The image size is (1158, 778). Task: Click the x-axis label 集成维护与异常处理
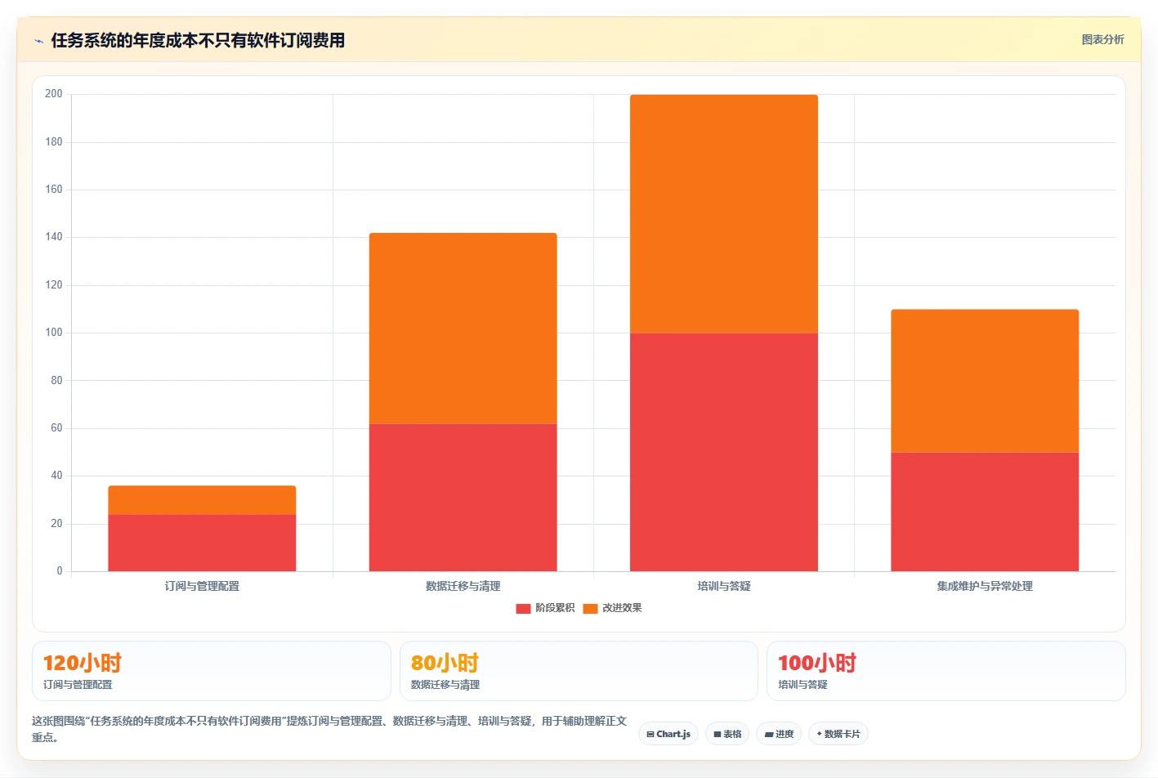pos(985,586)
